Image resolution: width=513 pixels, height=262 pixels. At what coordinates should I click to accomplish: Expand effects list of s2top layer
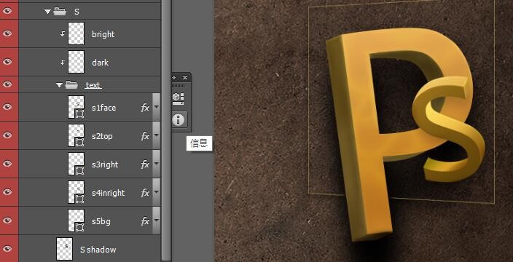tap(157, 135)
